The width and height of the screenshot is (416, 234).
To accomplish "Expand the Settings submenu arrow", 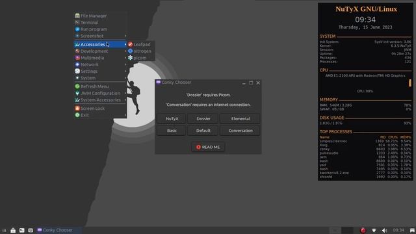I will (125, 71).
